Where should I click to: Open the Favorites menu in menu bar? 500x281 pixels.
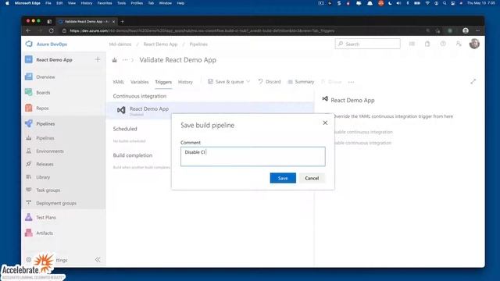pyautogui.click(x=105, y=3)
